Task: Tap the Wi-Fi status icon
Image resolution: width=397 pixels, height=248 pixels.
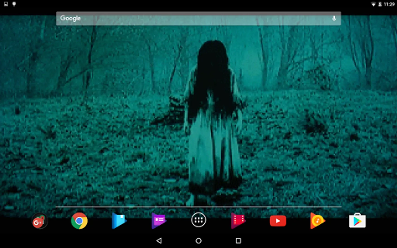Action: pyautogui.click(x=374, y=4)
